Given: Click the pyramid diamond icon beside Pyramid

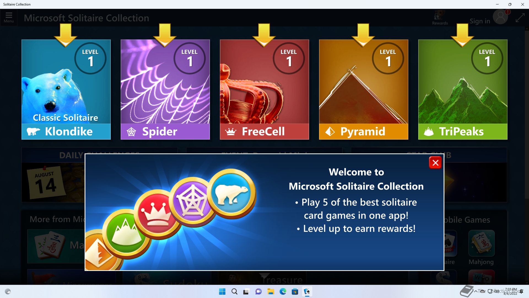Looking at the screenshot, I should click(x=330, y=132).
